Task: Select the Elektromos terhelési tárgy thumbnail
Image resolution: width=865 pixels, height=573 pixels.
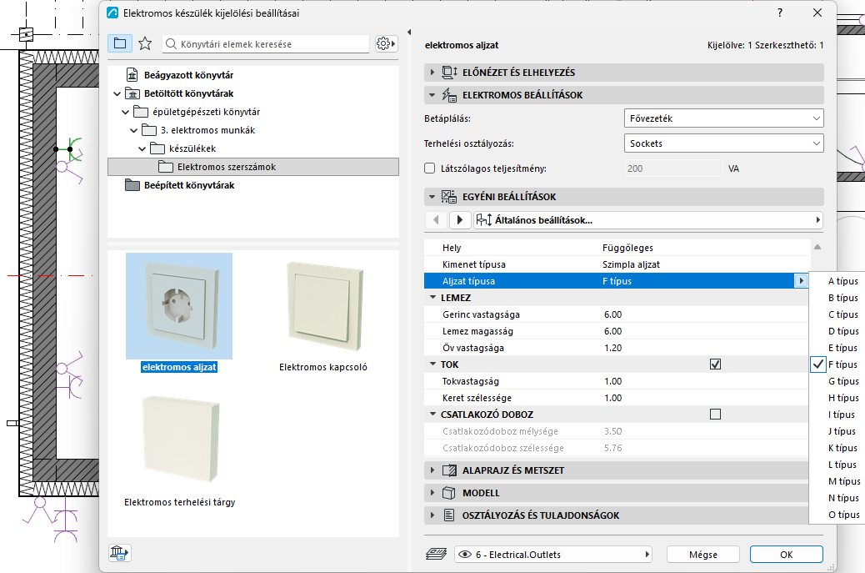Action: (x=180, y=440)
